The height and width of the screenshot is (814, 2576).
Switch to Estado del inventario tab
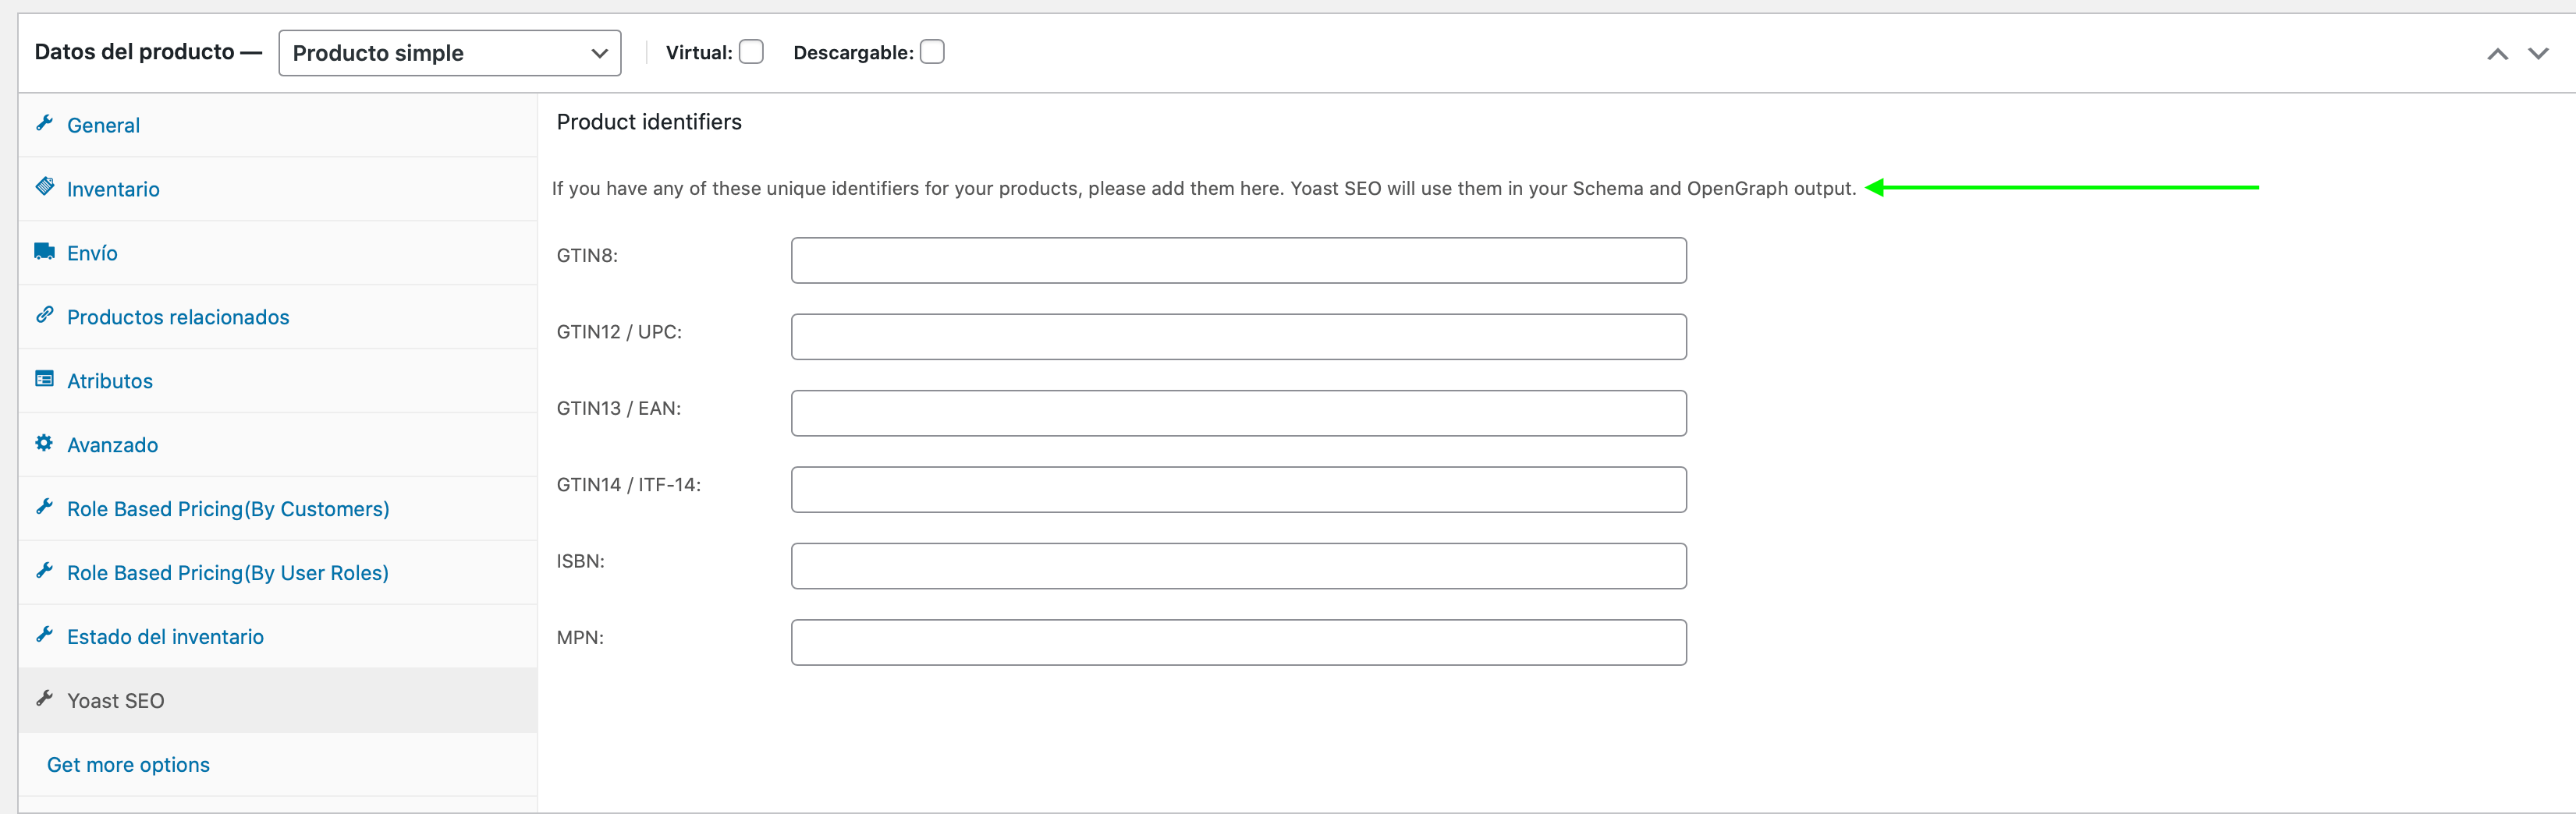[x=278, y=637]
